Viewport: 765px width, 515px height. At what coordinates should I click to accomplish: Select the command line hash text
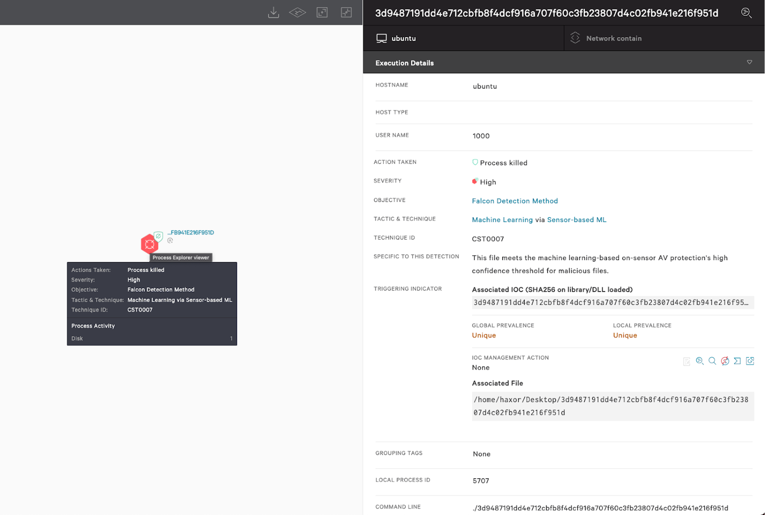pyautogui.click(x=600, y=508)
